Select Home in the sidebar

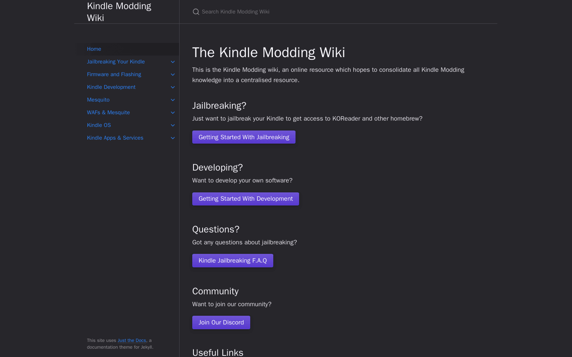[94, 49]
